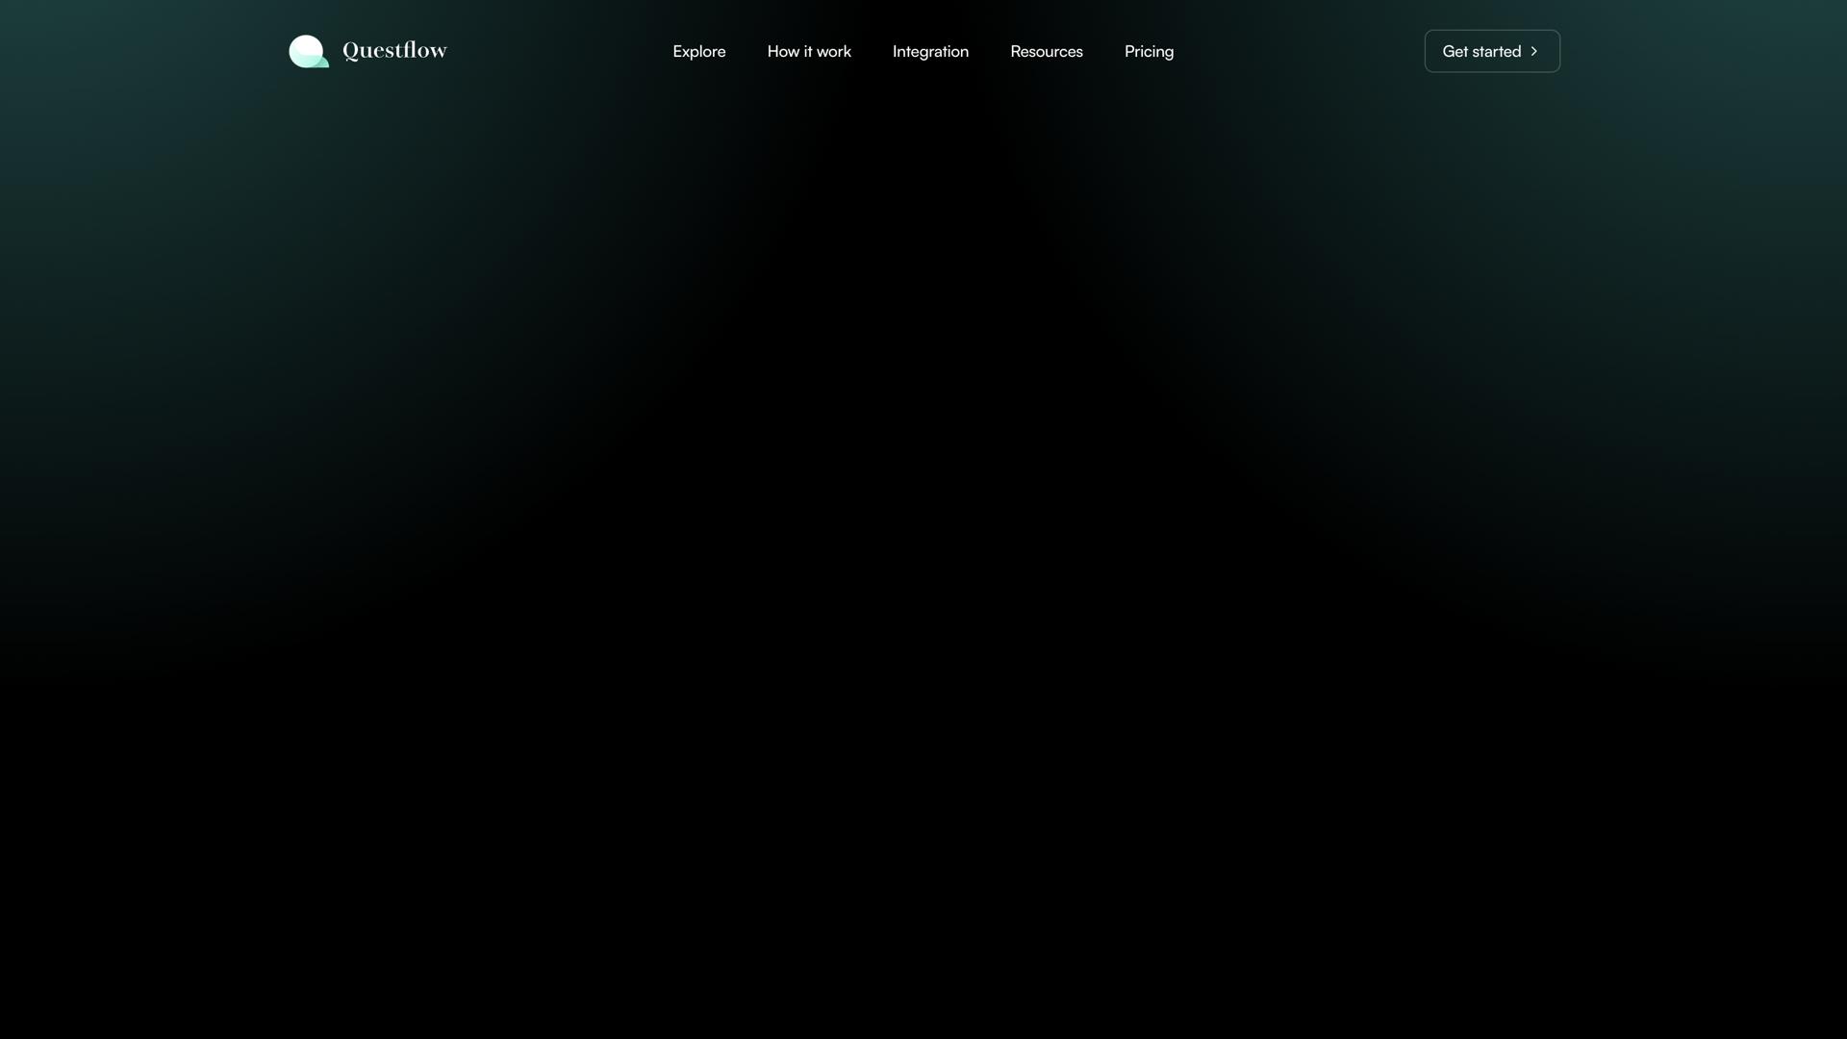Screen dimensions: 1847x1039
Task: Select Pricing in the top navigation
Action: [1149, 51]
